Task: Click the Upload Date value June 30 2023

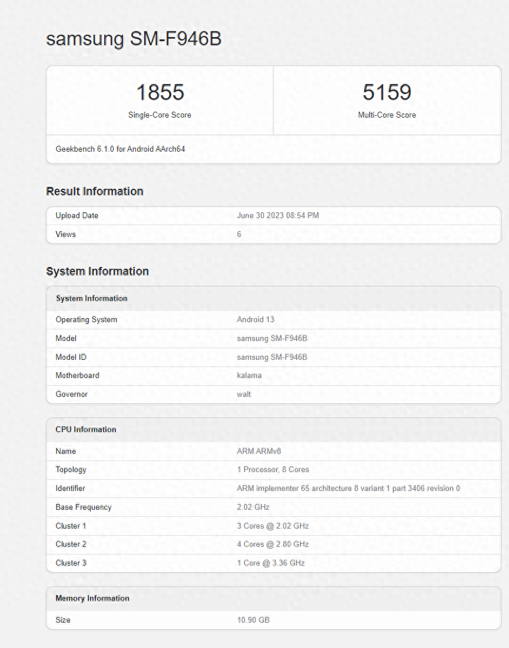Action: [278, 216]
